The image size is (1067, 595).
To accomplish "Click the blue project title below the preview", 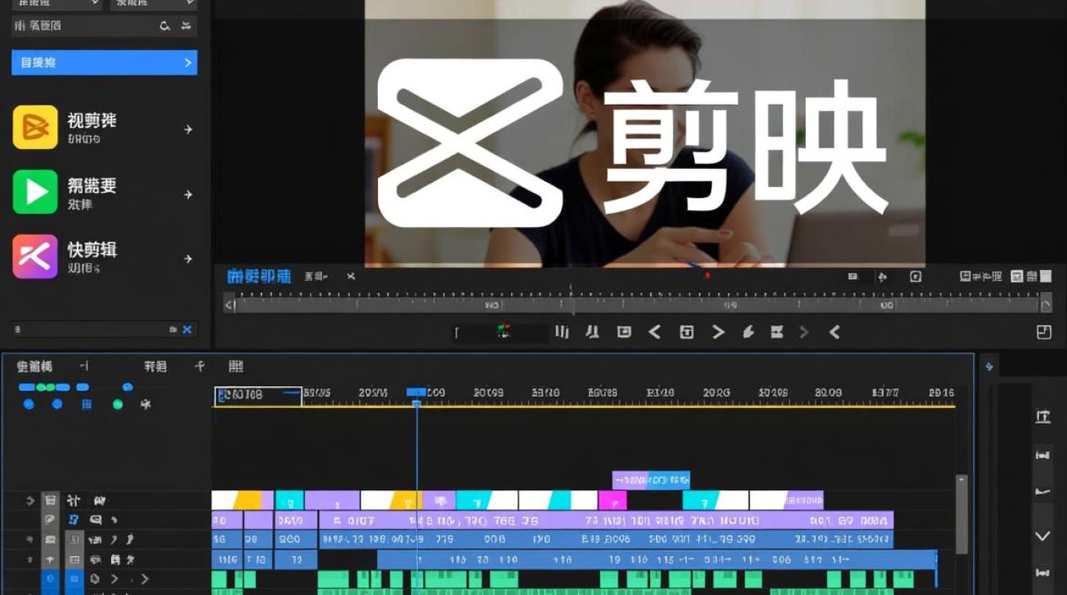I will [260, 276].
